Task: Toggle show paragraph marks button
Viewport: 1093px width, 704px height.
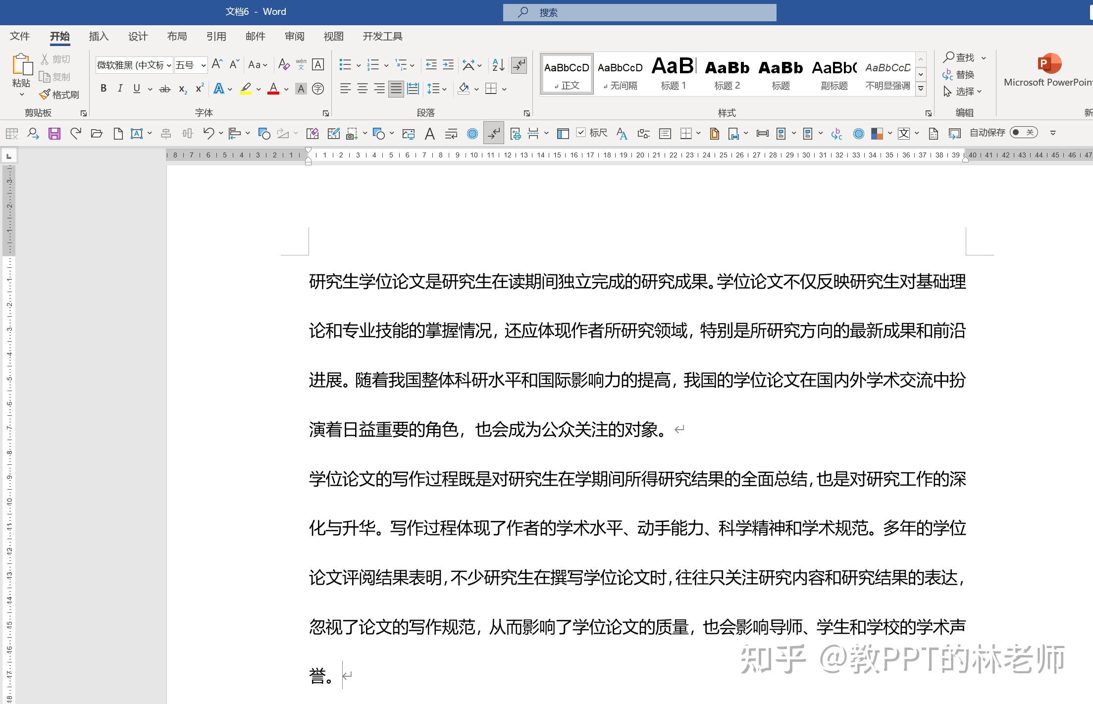Action: (519, 65)
